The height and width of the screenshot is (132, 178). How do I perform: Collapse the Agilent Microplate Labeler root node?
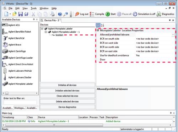pyautogui.click(x=42, y=29)
